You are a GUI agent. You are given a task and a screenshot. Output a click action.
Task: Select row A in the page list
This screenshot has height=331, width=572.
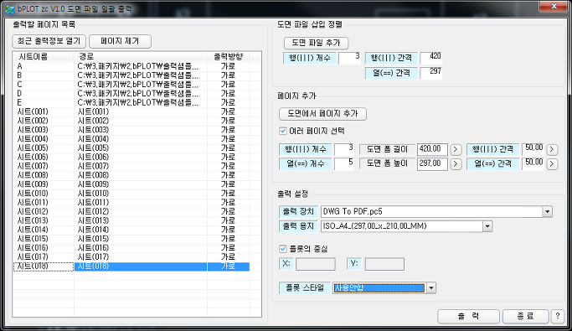pos(20,66)
